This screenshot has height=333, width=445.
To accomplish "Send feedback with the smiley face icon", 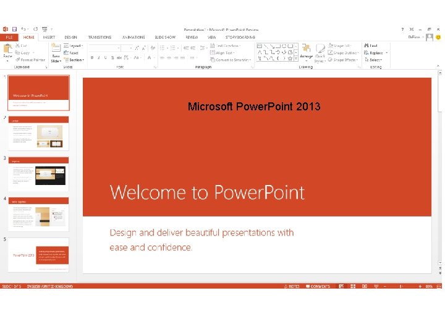I will pyautogui.click(x=438, y=37).
